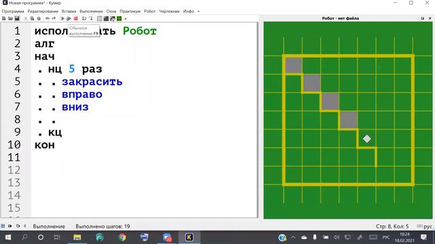Image resolution: width=435 pixels, height=244 pixels.
Task: Switch to Kumir app in taskbar
Action: (x=189, y=237)
